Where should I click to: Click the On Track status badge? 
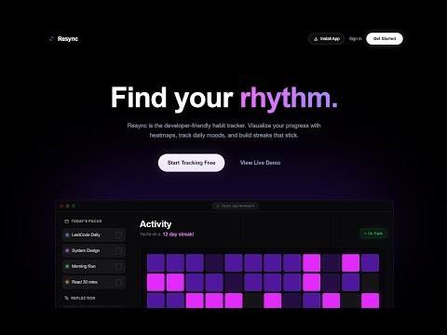(373, 234)
